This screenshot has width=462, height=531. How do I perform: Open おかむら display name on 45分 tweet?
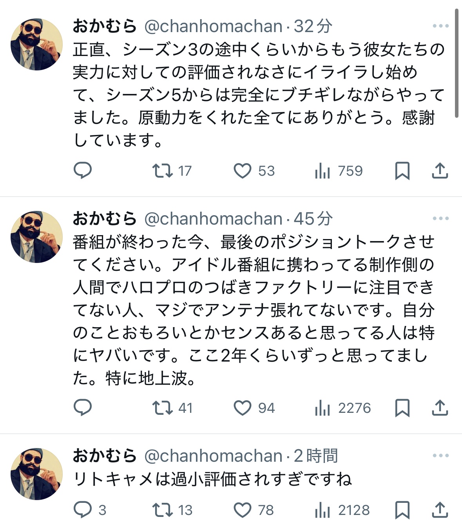click(105, 218)
